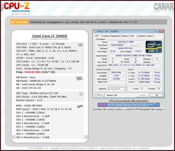This screenshot has height=151, width=175.
Task: Click the GPU Type NVIDIA GeForce GT 240 line
Action: [37, 93]
